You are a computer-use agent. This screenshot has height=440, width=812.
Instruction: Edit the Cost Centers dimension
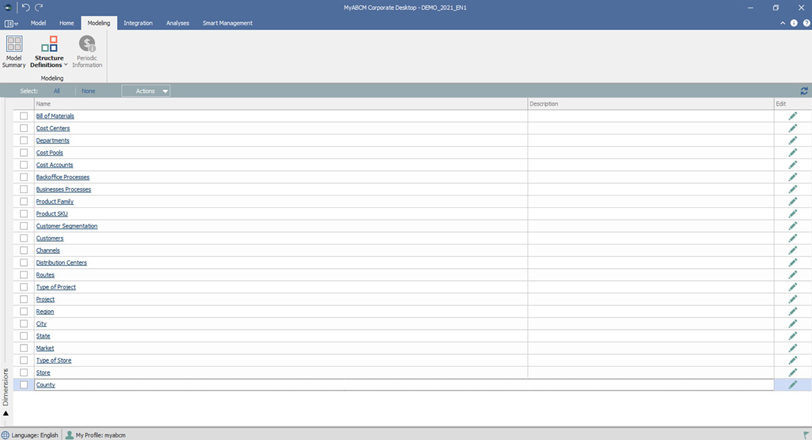pyautogui.click(x=792, y=128)
